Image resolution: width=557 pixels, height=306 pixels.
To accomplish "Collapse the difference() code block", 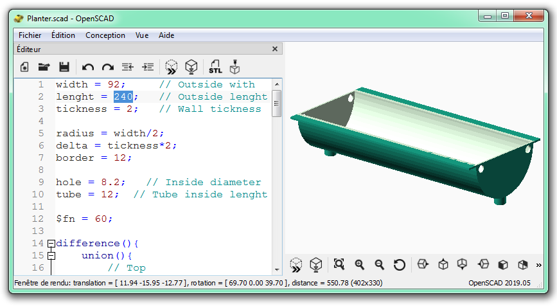I will tap(51, 244).
